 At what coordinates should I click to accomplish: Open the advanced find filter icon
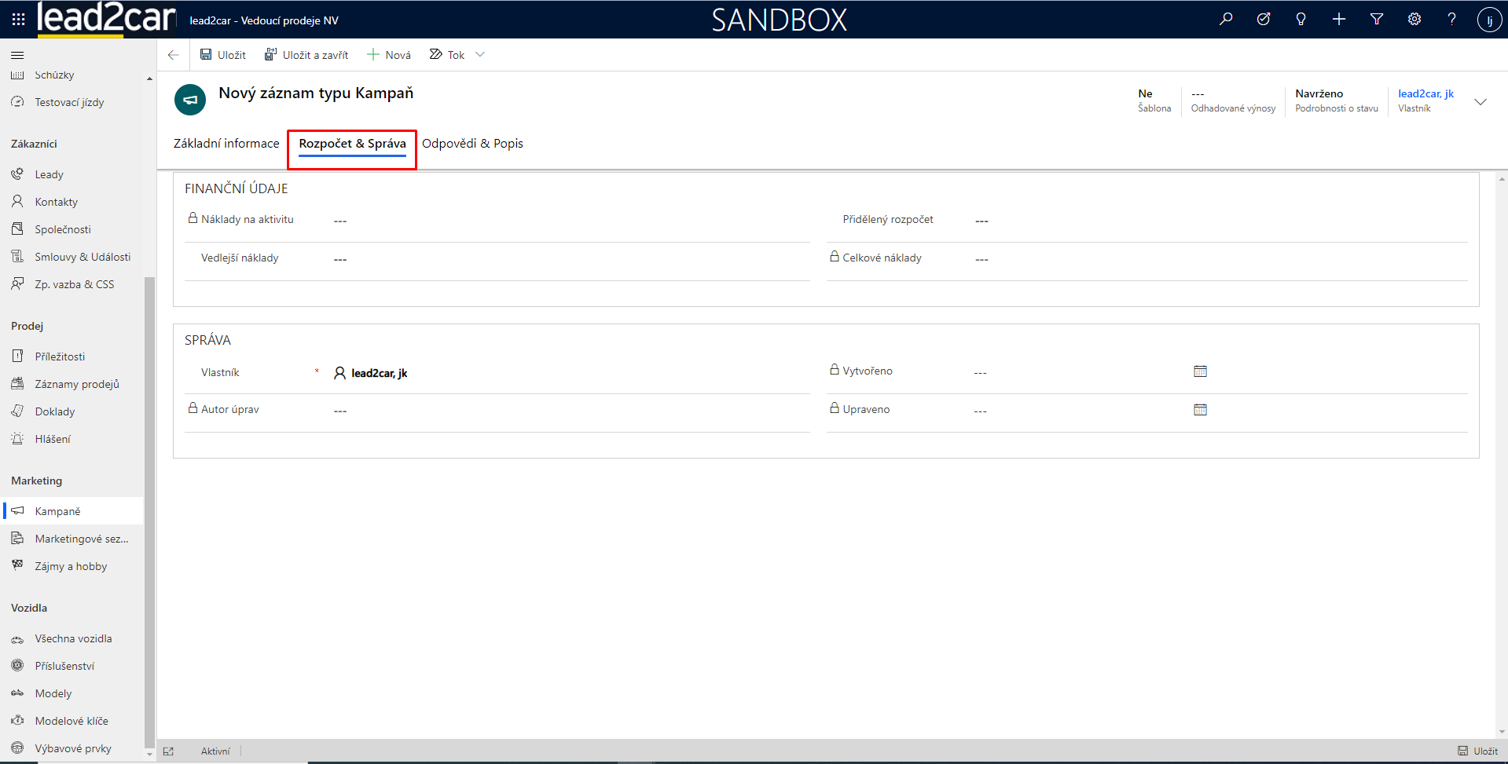coord(1377,20)
